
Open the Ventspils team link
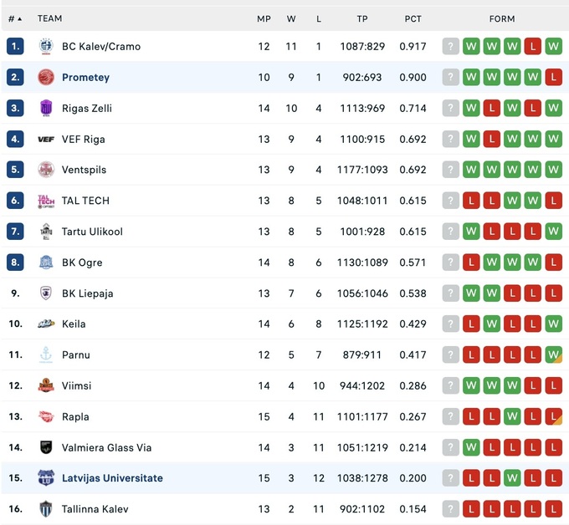pos(85,170)
